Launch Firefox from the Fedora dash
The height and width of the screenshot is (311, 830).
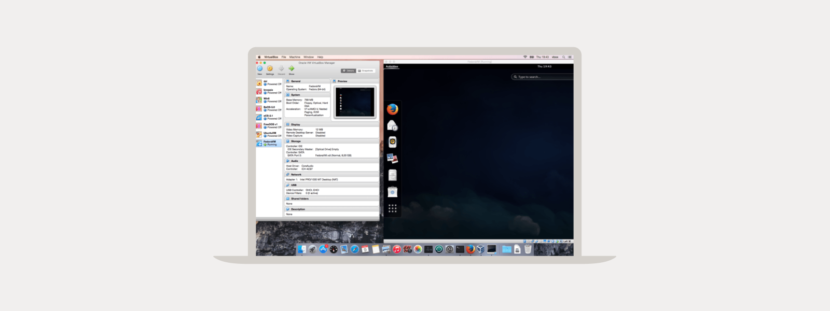pos(393,109)
